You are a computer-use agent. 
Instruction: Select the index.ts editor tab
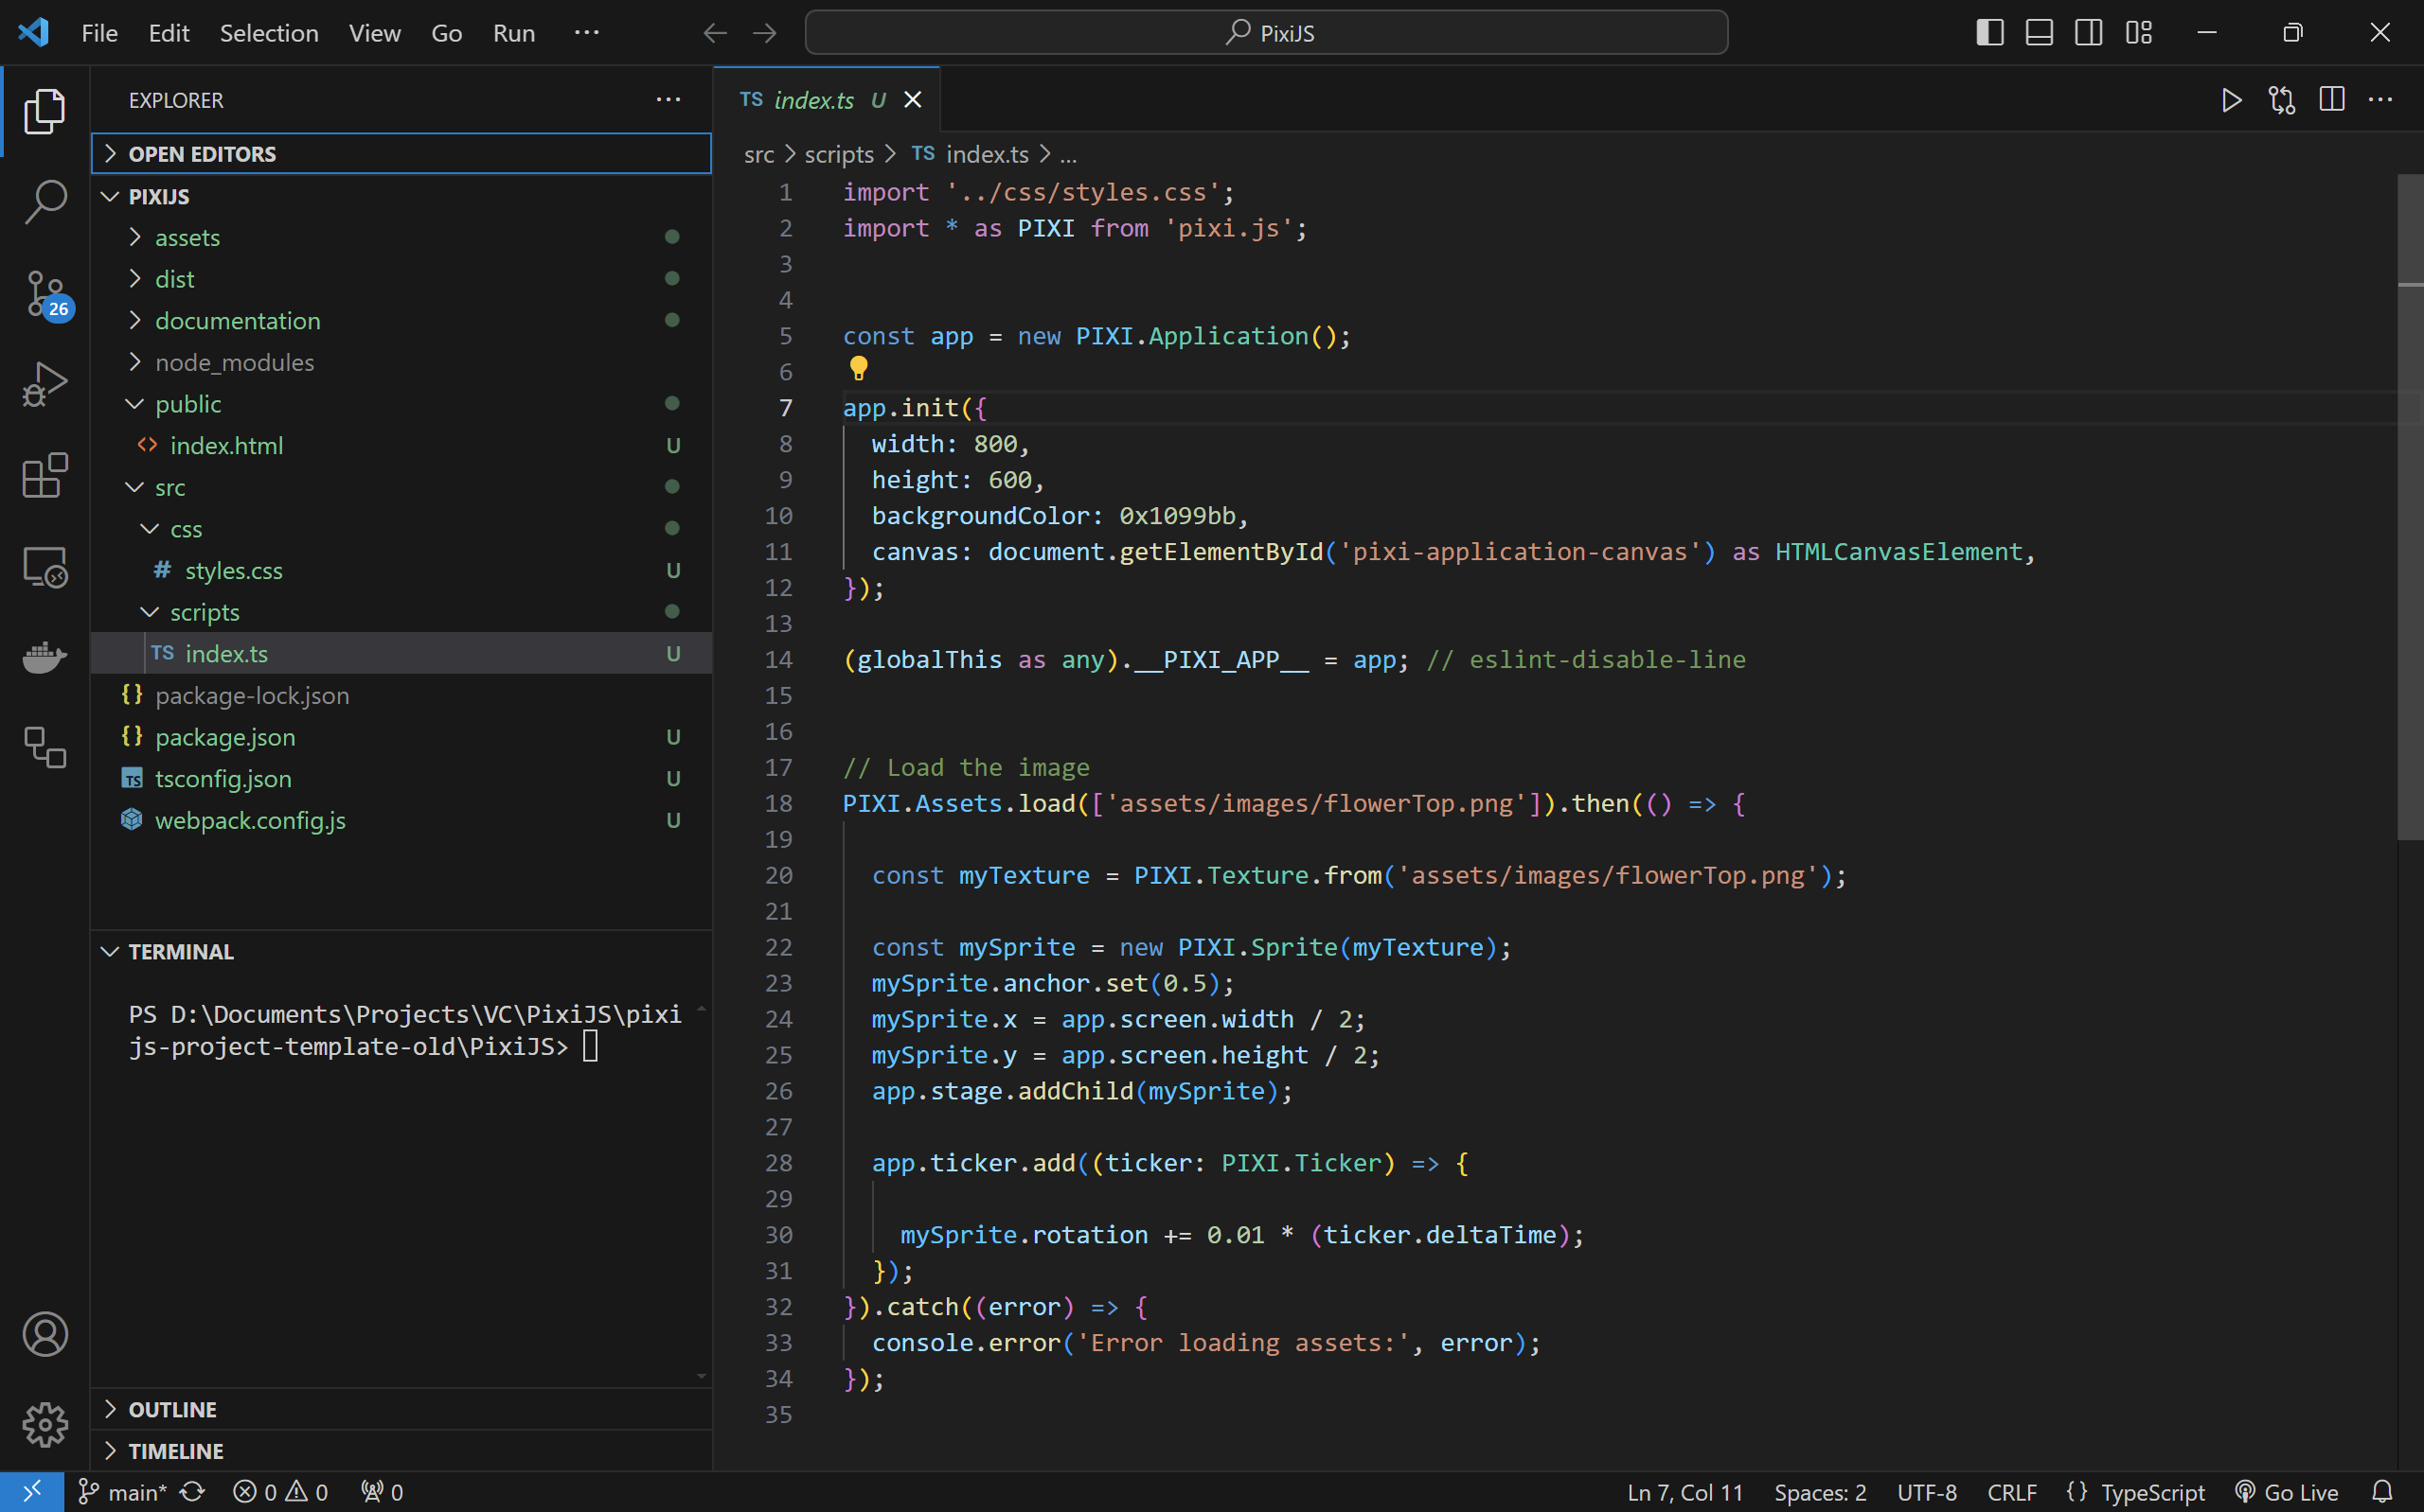point(813,100)
